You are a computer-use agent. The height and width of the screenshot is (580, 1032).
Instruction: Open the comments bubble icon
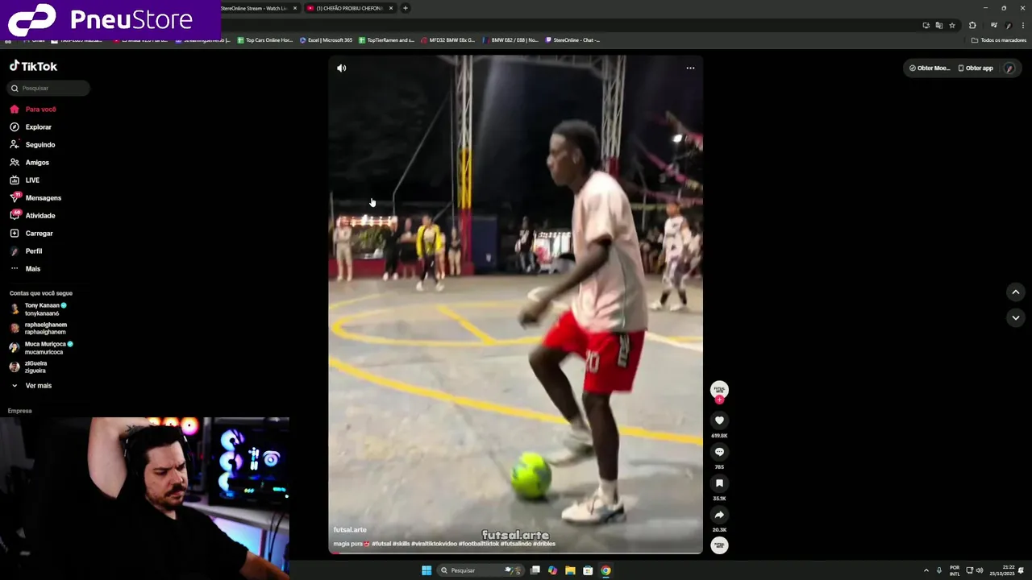719,451
